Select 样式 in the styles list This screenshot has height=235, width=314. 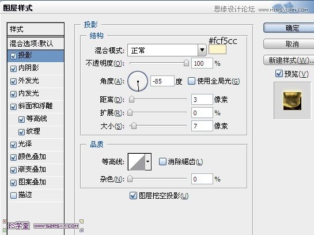(36, 29)
